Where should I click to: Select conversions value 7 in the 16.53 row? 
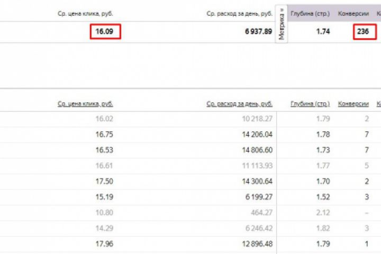pyautogui.click(x=367, y=150)
